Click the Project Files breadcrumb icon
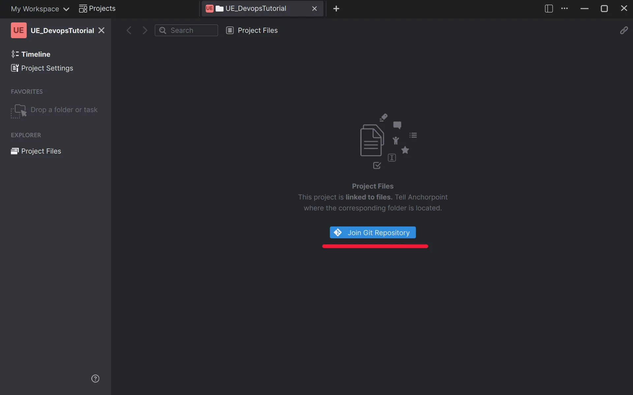This screenshot has width=633, height=395. click(x=230, y=30)
